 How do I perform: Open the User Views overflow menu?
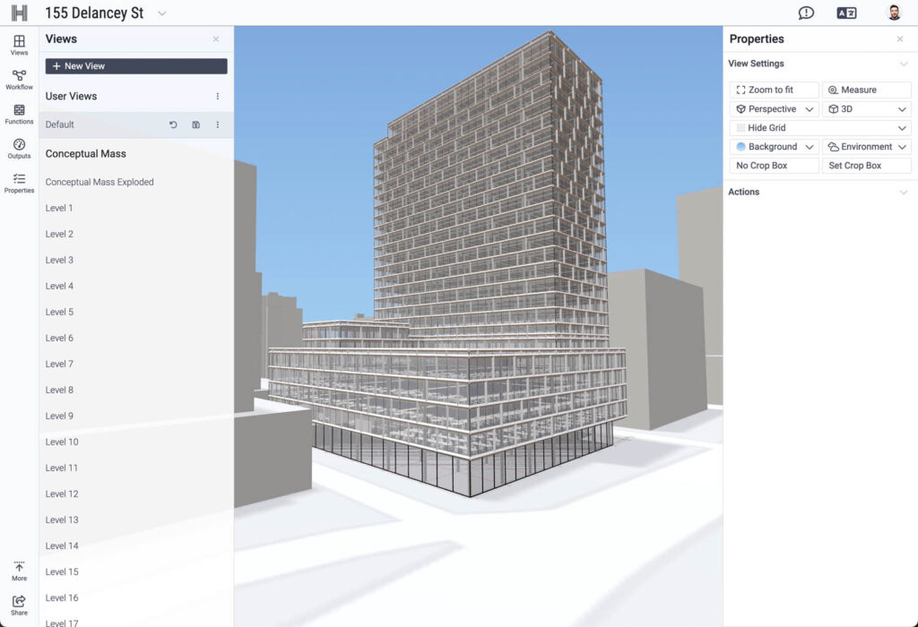(218, 96)
